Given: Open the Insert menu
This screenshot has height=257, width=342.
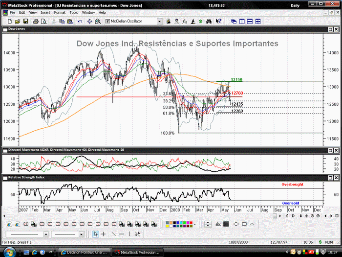Looking at the screenshot, I should tap(45, 12).
